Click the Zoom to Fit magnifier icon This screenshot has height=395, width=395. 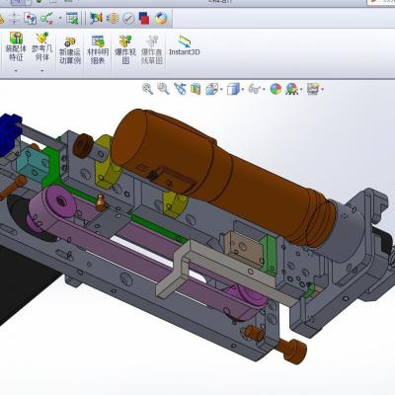147,89
